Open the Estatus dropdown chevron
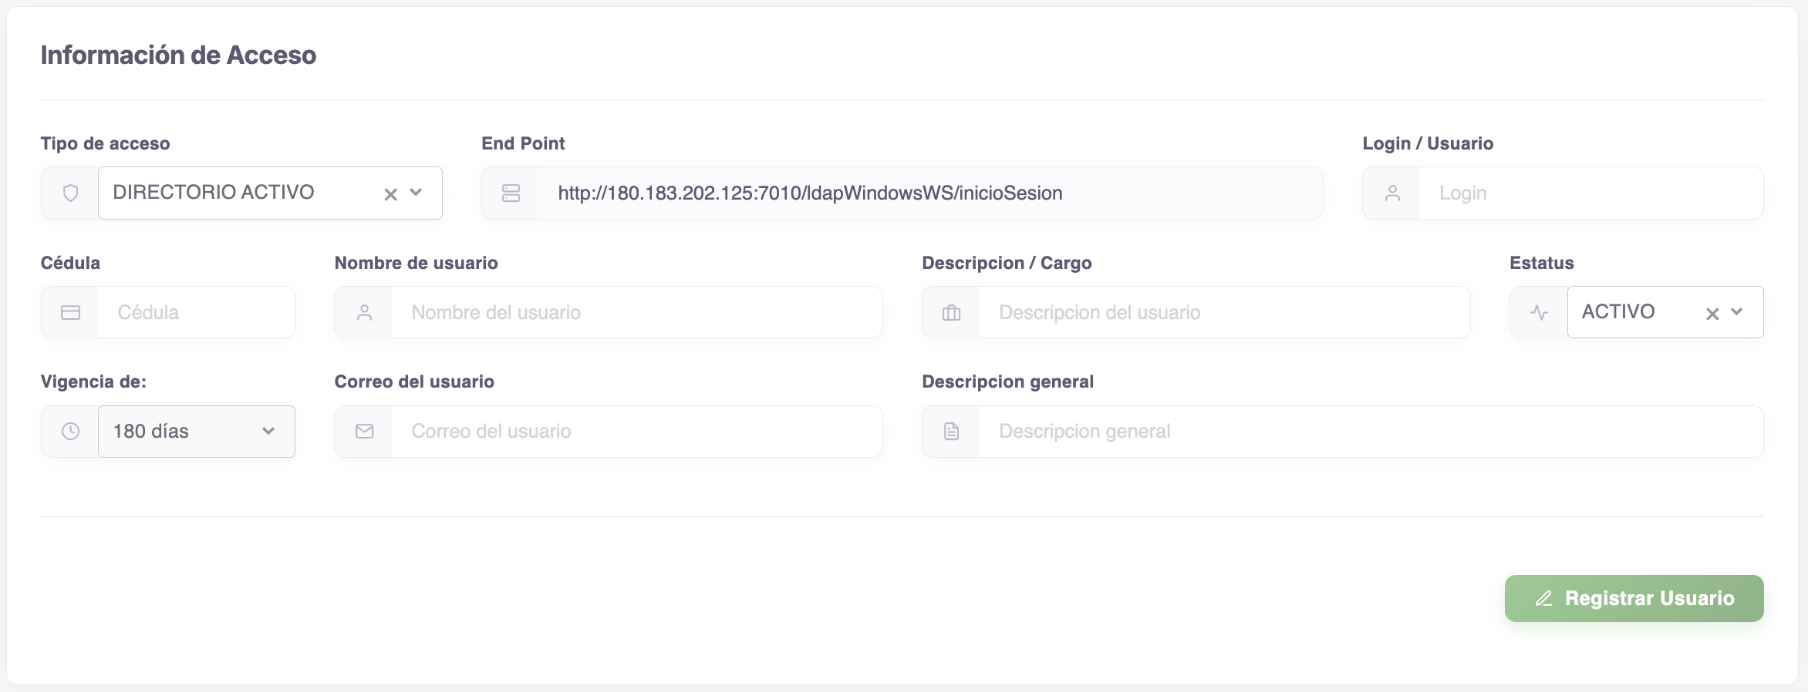Image resolution: width=1808 pixels, height=692 pixels. pos(1737,312)
